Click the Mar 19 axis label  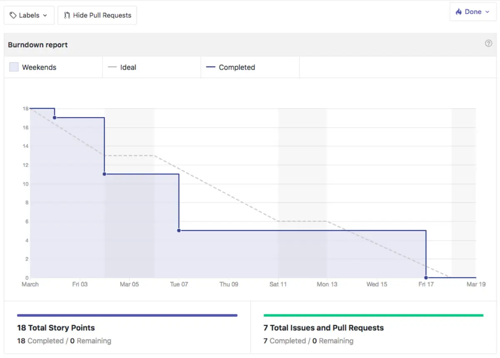pyautogui.click(x=476, y=284)
